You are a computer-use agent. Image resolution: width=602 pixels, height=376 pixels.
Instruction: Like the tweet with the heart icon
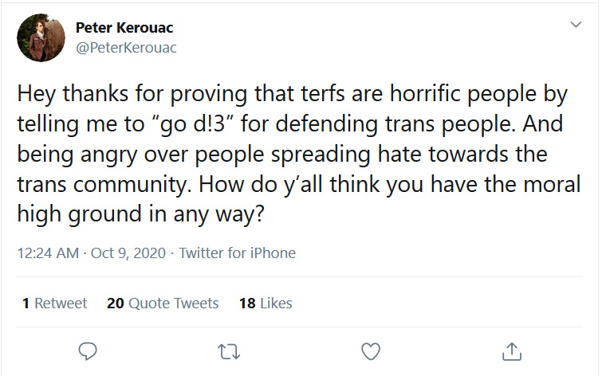pos(371,351)
